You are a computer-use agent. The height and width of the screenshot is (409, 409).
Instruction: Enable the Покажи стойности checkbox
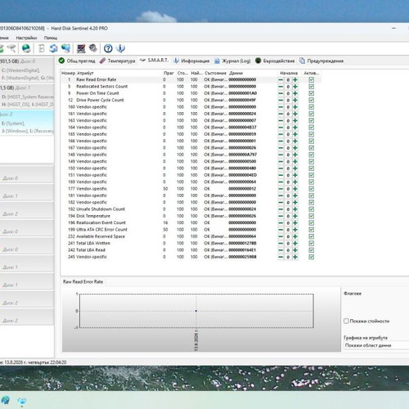pos(346,321)
